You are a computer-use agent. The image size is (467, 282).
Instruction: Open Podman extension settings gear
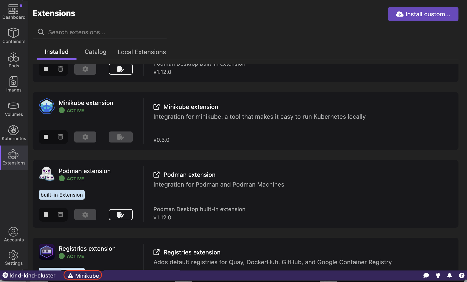85,215
